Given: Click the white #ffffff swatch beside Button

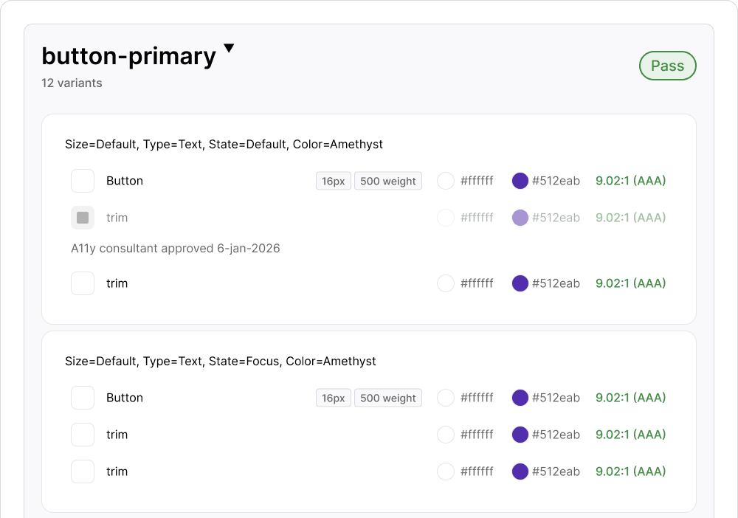Looking at the screenshot, I should coord(446,181).
